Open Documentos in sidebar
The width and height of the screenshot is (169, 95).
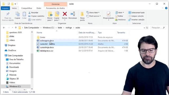[x=15, y=63]
